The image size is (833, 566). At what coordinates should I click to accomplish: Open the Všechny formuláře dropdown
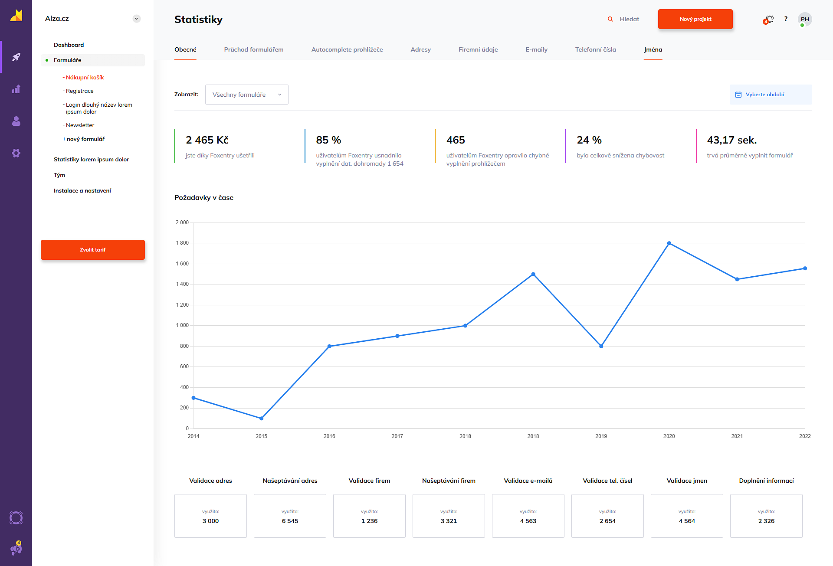246,95
